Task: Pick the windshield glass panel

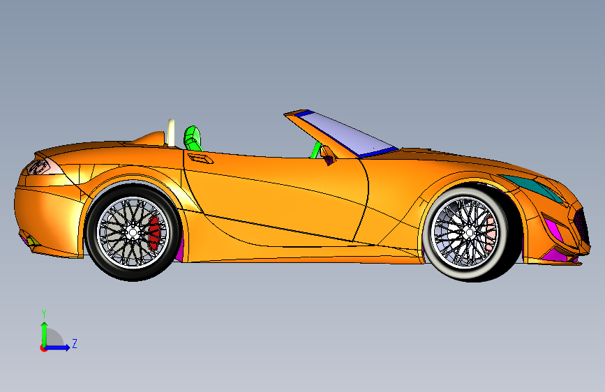Action: click(348, 133)
